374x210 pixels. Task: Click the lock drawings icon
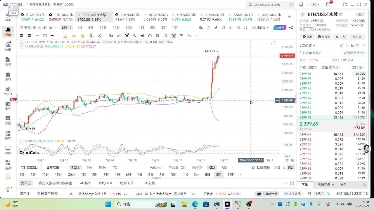[150, 36]
